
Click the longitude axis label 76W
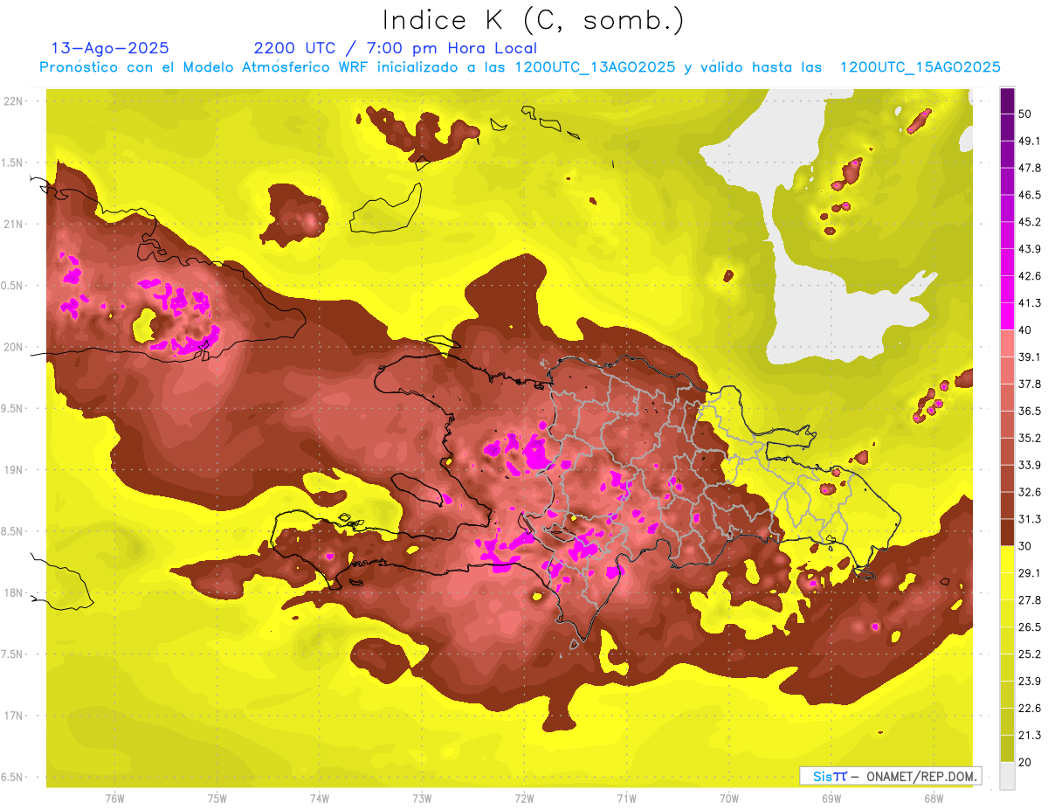(x=114, y=799)
